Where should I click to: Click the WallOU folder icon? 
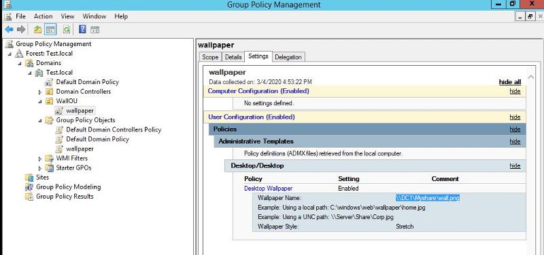click(x=50, y=101)
